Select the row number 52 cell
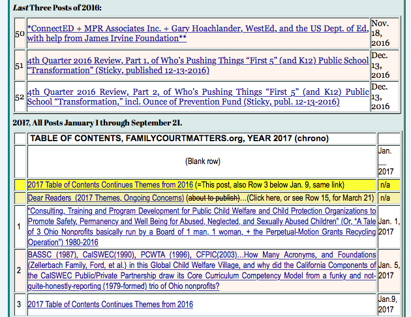This screenshot has height=317, width=411. [19, 97]
